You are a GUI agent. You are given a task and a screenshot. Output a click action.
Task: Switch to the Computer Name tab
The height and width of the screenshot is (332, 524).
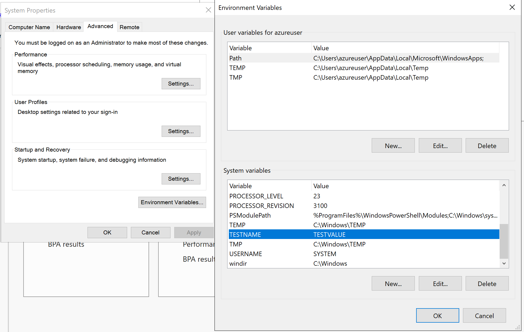pyautogui.click(x=29, y=27)
